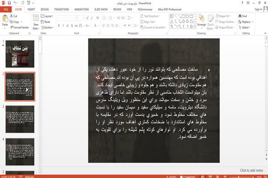The width and height of the screenshot is (268, 178).
Task: Toggle Bold formatting
Action: [59, 25]
